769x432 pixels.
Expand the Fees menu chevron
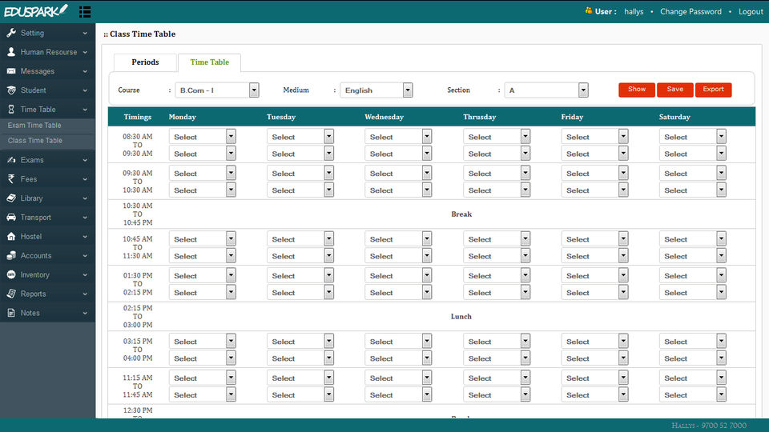pyautogui.click(x=85, y=179)
